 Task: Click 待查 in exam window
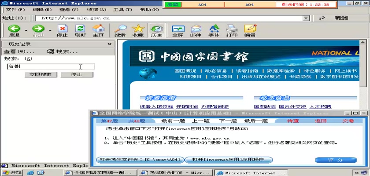click(293, 121)
